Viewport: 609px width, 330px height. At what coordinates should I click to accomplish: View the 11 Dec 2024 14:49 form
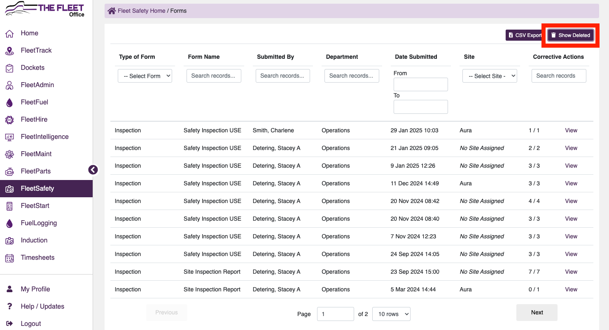point(571,184)
